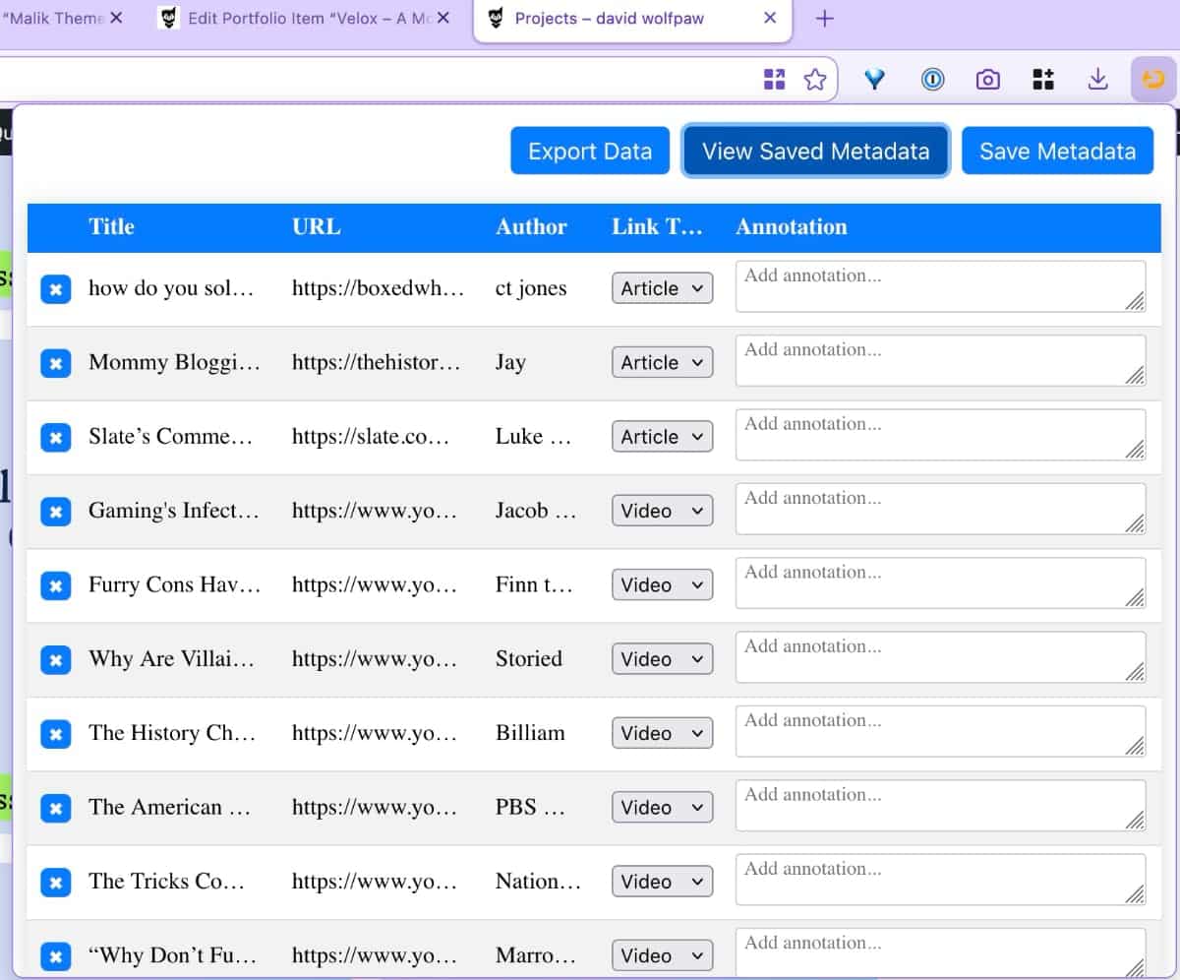The width and height of the screenshot is (1180, 980).
Task: Open the QR/grid icon in address bar
Action: tap(775, 80)
